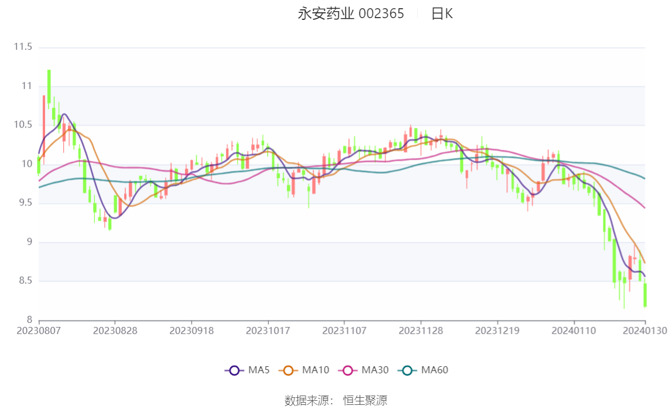Select the highest green candlestick near 20230807
This screenshot has height=409, width=672.
[x=49, y=88]
